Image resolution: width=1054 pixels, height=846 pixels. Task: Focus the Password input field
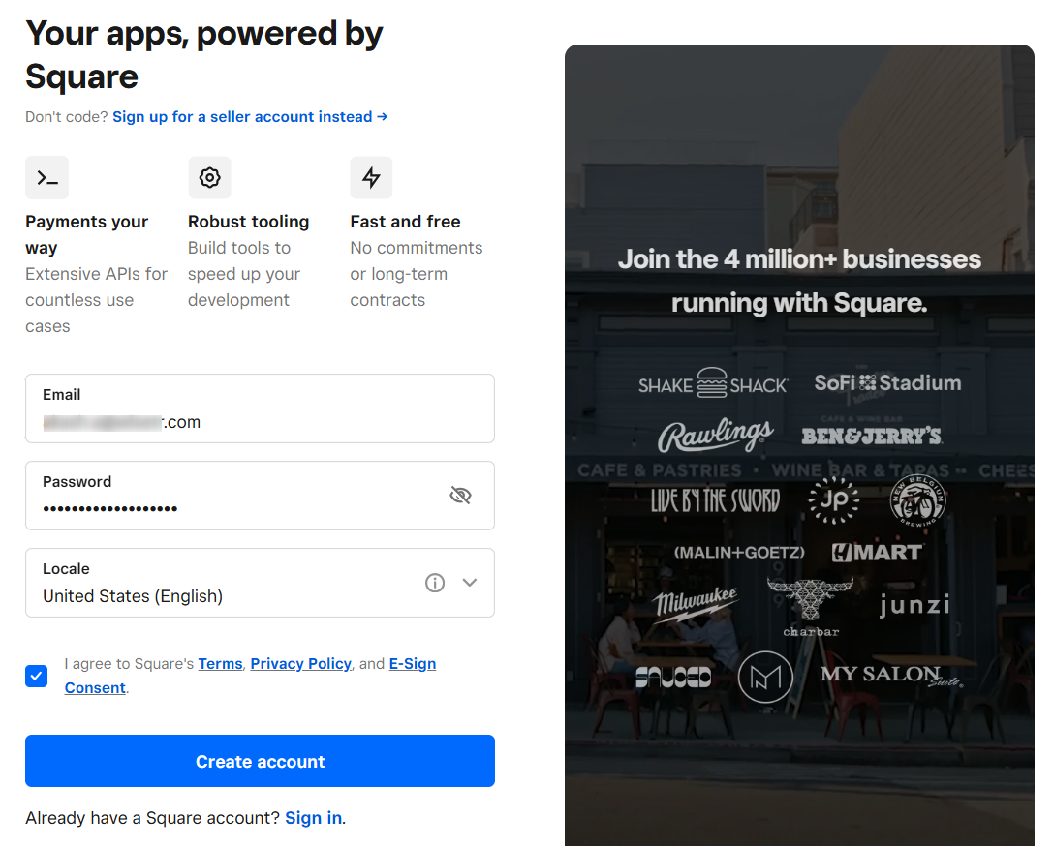(x=261, y=496)
